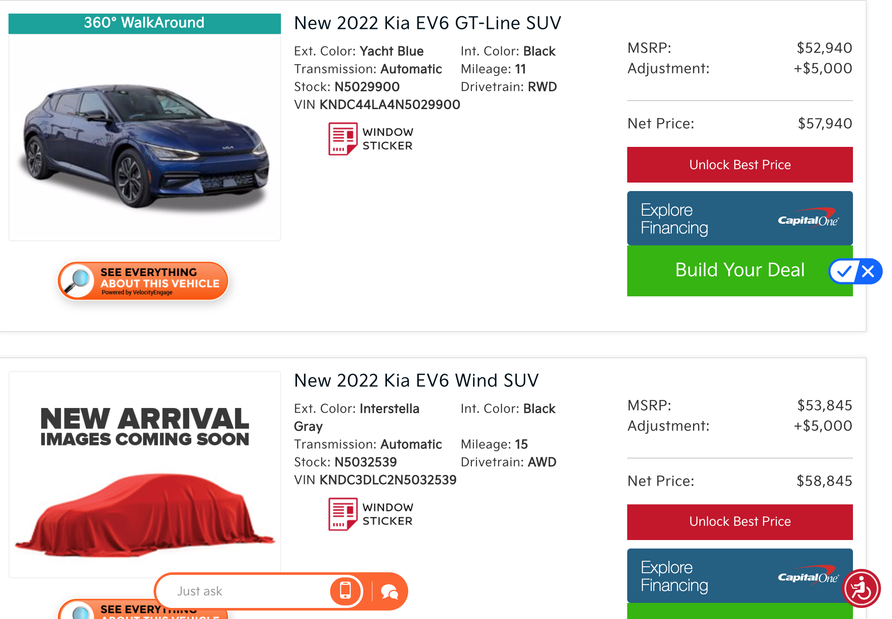Click the New Arrival placeholder image
892x619 pixels.
tap(144, 473)
